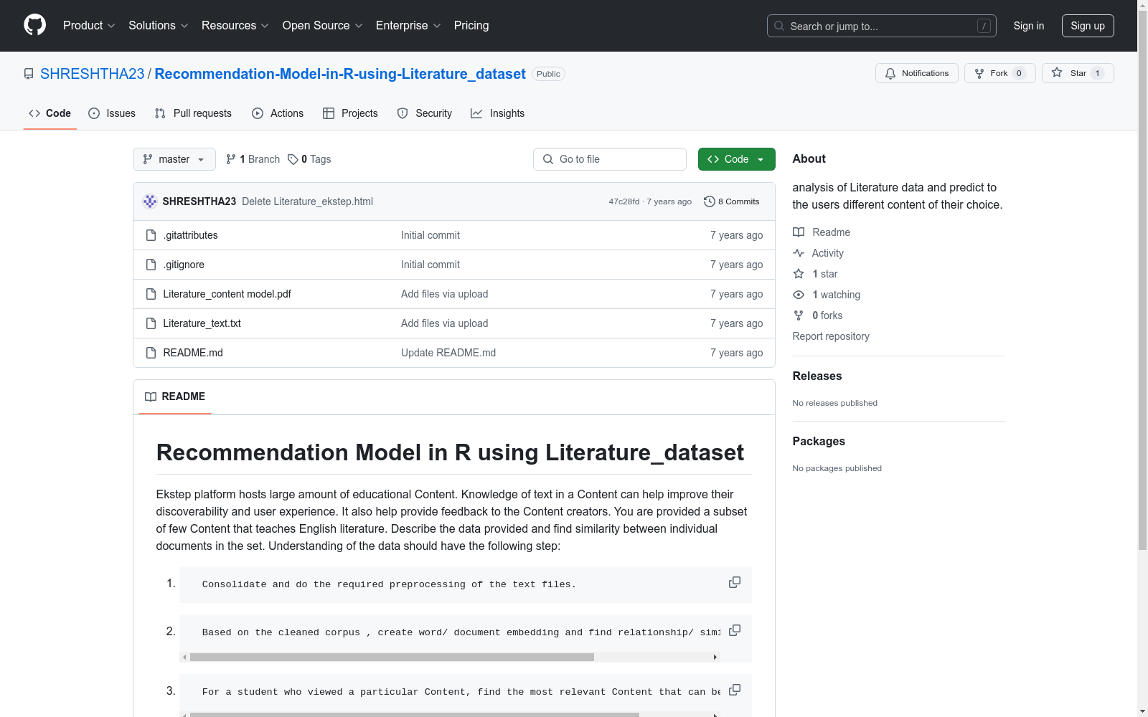Click Report repository
The width and height of the screenshot is (1148, 717).
[831, 336]
